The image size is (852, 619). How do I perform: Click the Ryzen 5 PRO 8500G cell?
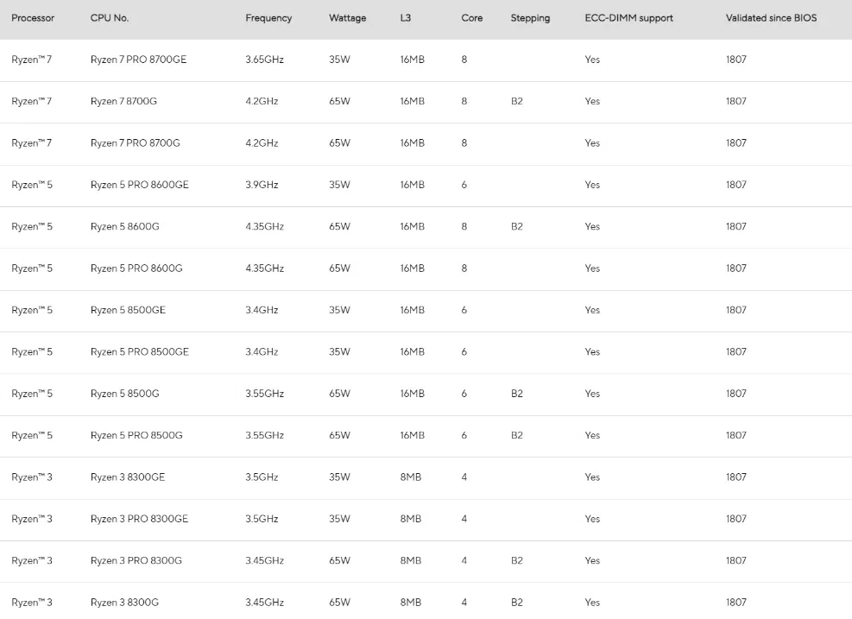136,435
